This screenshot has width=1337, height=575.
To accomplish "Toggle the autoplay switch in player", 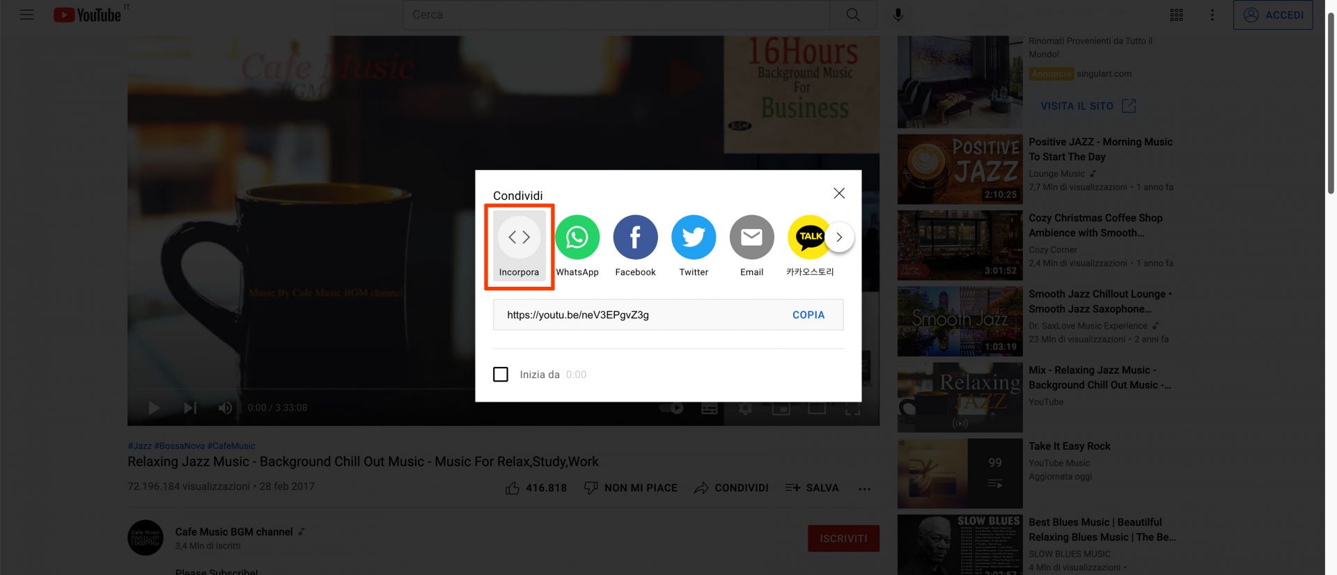I will click(x=672, y=408).
